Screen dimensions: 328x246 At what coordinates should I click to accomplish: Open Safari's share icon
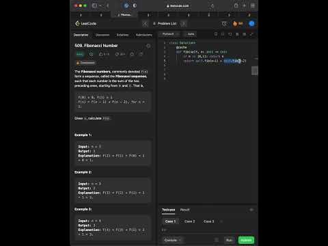(x=236, y=5)
